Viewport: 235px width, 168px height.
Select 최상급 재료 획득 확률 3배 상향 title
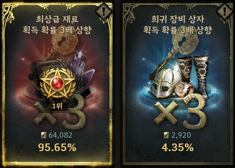tap(57, 25)
